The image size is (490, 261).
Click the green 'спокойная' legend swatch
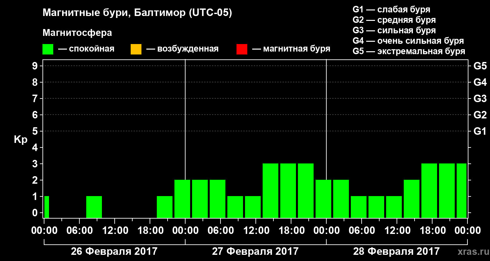(48, 49)
